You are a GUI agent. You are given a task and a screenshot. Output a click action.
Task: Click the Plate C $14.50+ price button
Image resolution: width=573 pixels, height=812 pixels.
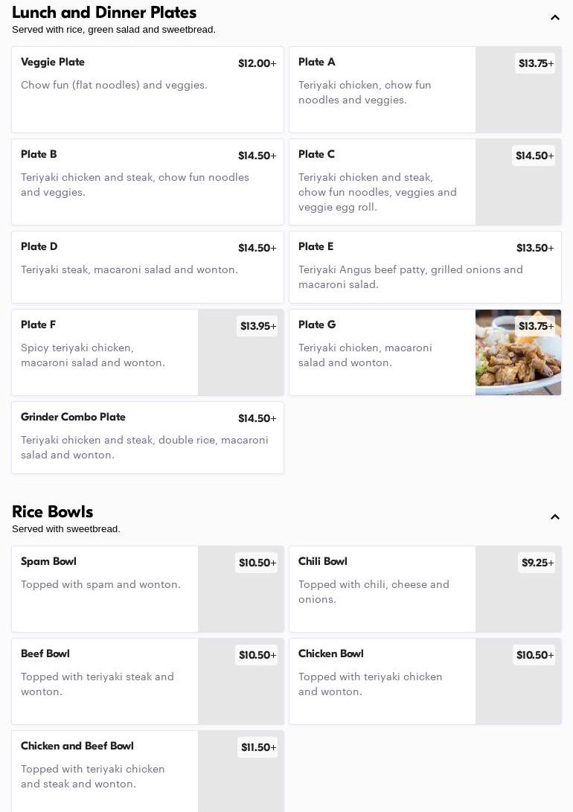[x=534, y=156]
